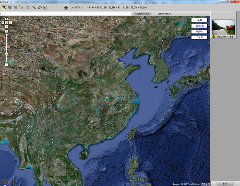240x186 pixels.
Task: Switch to Hybrid map view
Action: coord(199,32)
